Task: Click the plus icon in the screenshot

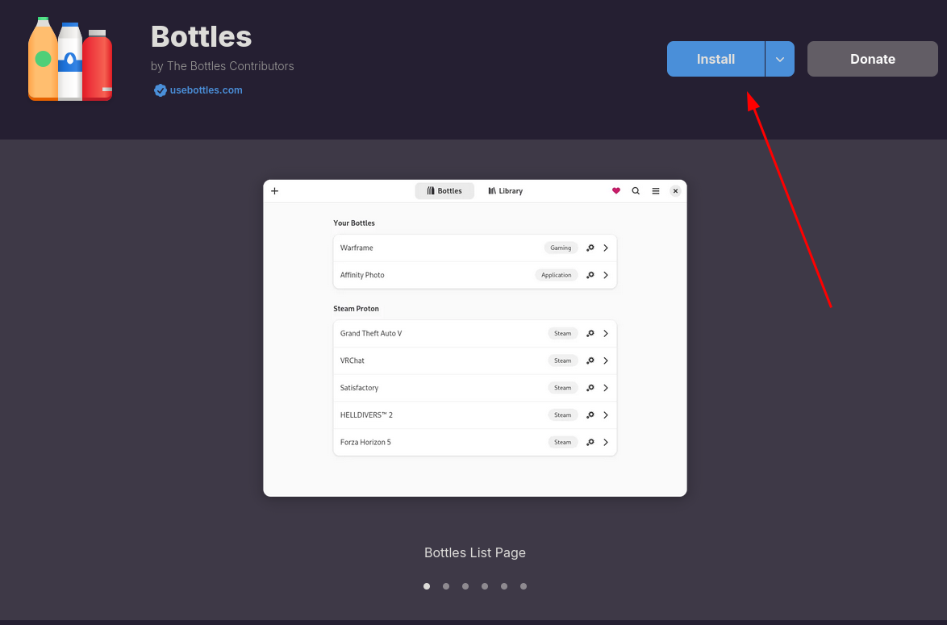Action: (x=274, y=191)
